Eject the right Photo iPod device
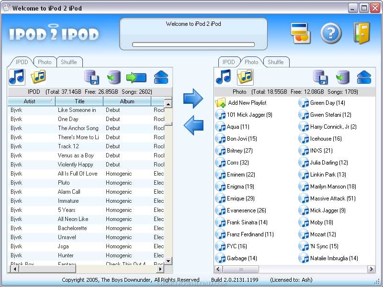The height and width of the screenshot is (287, 383). click(364, 77)
